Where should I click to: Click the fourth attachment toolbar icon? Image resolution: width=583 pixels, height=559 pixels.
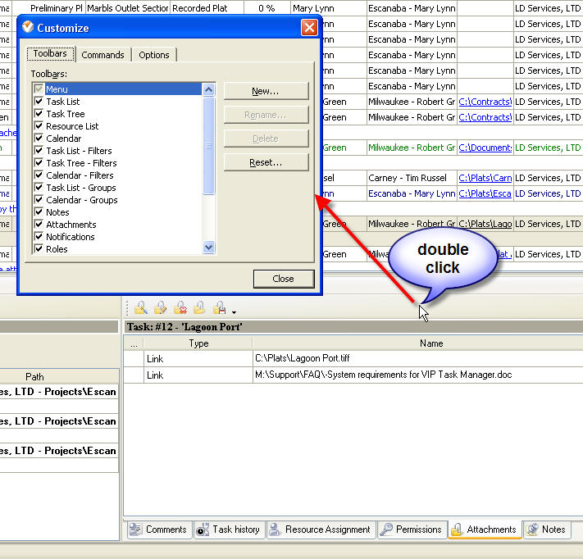tap(199, 308)
